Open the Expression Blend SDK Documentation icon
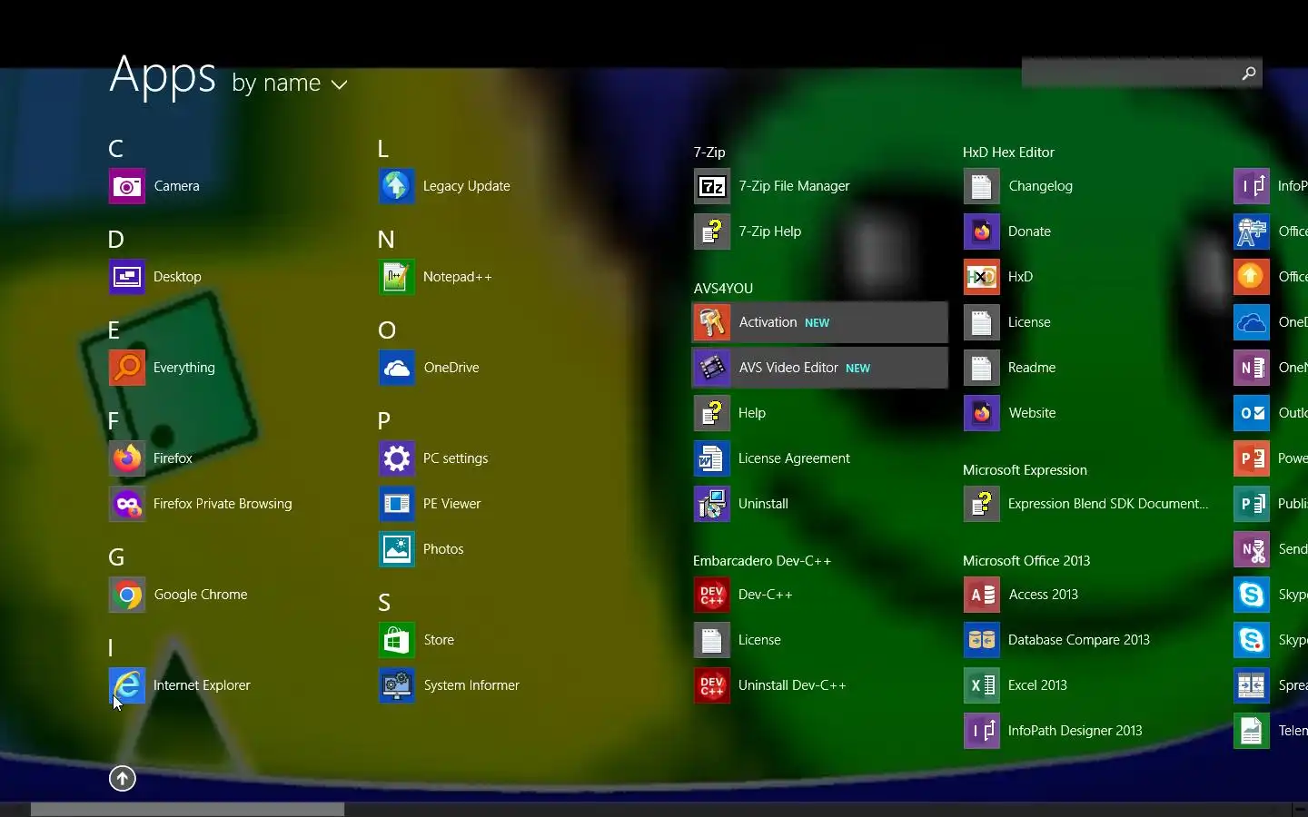The height and width of the screenshot is (817, 1308). [x=982, y=504]
